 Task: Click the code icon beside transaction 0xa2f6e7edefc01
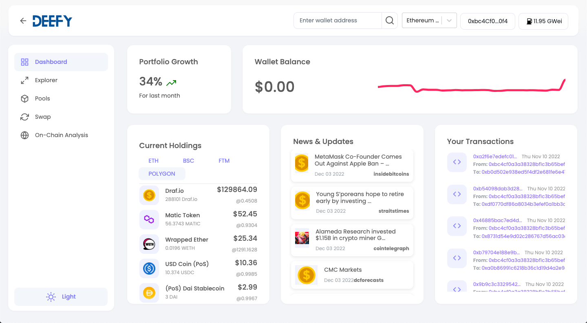coord(457,162)
